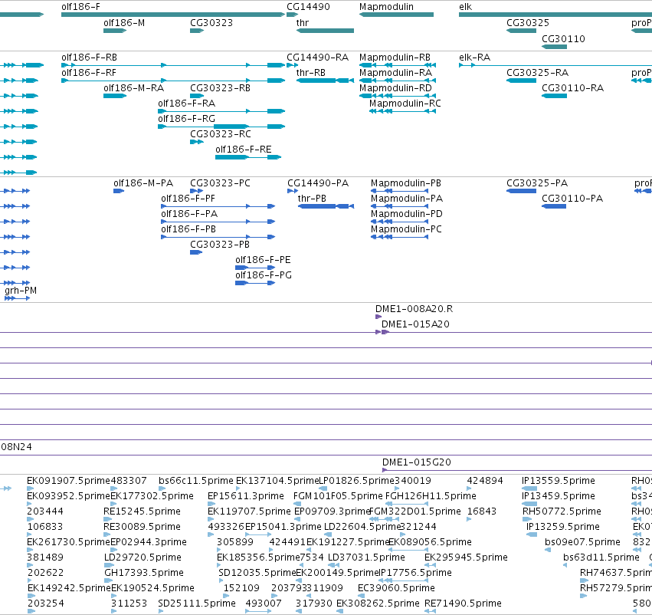Click transcript label Mapmodulin-RB
The image size is (652, 615).
click(395, 58)
